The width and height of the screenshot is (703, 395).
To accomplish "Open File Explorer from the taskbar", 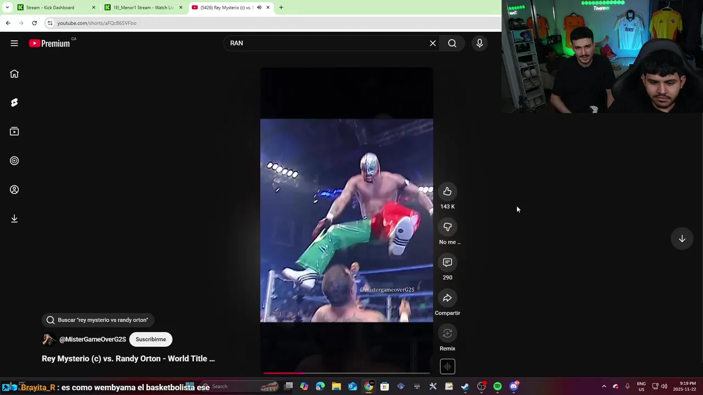I will tap(336, 386).
